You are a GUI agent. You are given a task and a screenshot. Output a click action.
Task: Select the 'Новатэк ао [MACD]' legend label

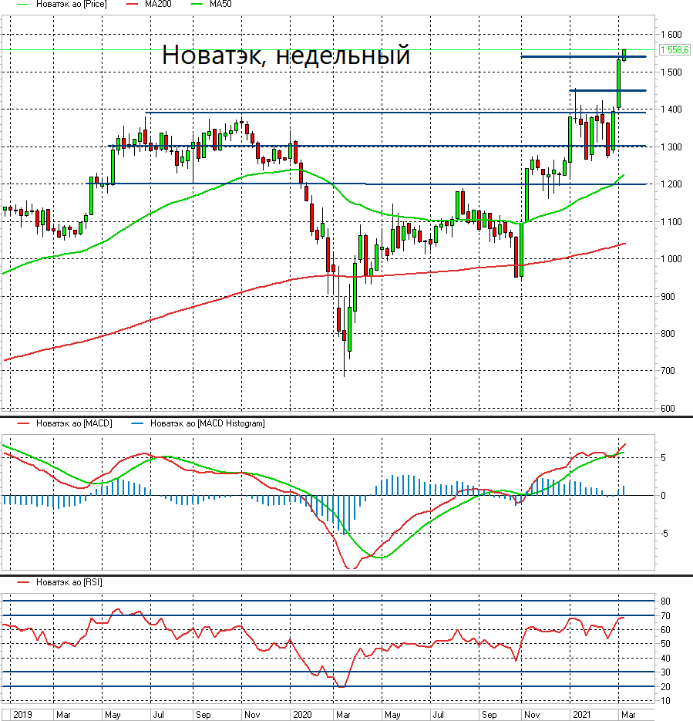[74, 423]
